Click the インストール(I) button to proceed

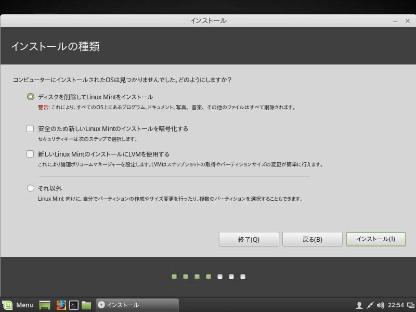[x=375, y=239]
